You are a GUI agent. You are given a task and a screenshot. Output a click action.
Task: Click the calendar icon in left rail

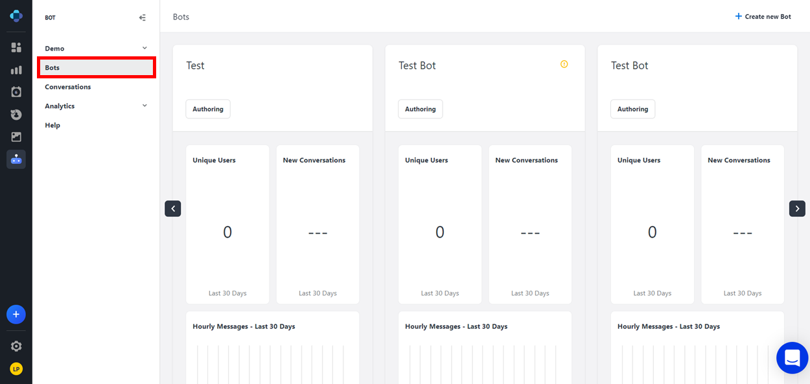pyautogui.click(x=16, y=92)
